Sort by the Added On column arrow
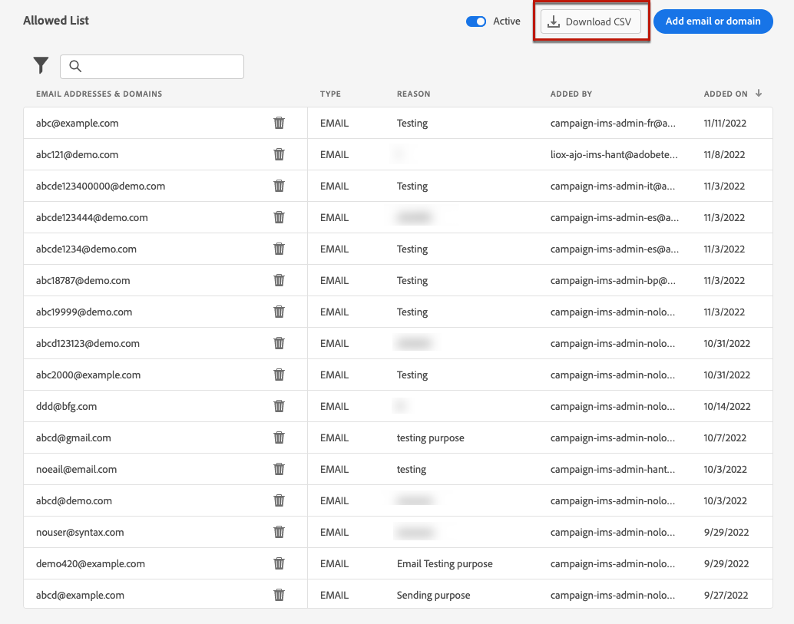794x624 pixels. click(x=759, y=94)
